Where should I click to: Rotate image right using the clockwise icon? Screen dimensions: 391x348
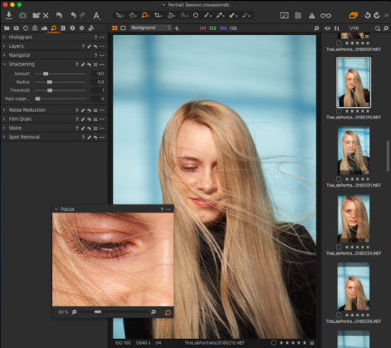point(376,15)
